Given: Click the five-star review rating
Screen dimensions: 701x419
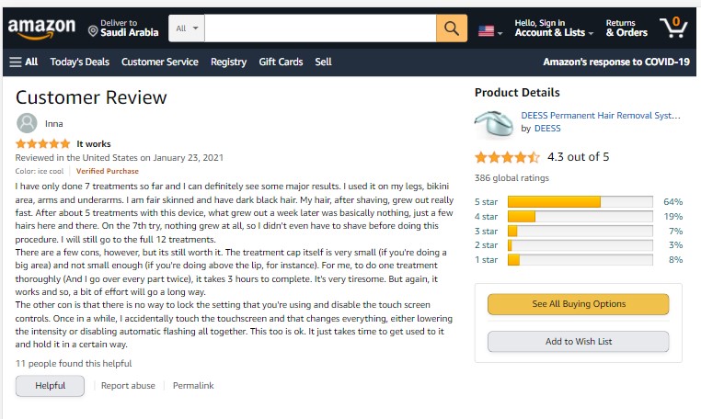Looking at the screenshot, I should pyautogui.click(x=42, y=144).
